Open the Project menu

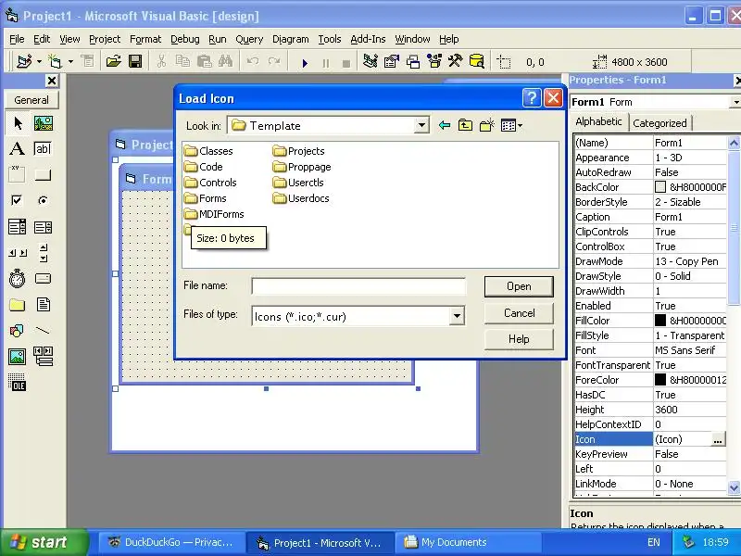pos(105,39)
